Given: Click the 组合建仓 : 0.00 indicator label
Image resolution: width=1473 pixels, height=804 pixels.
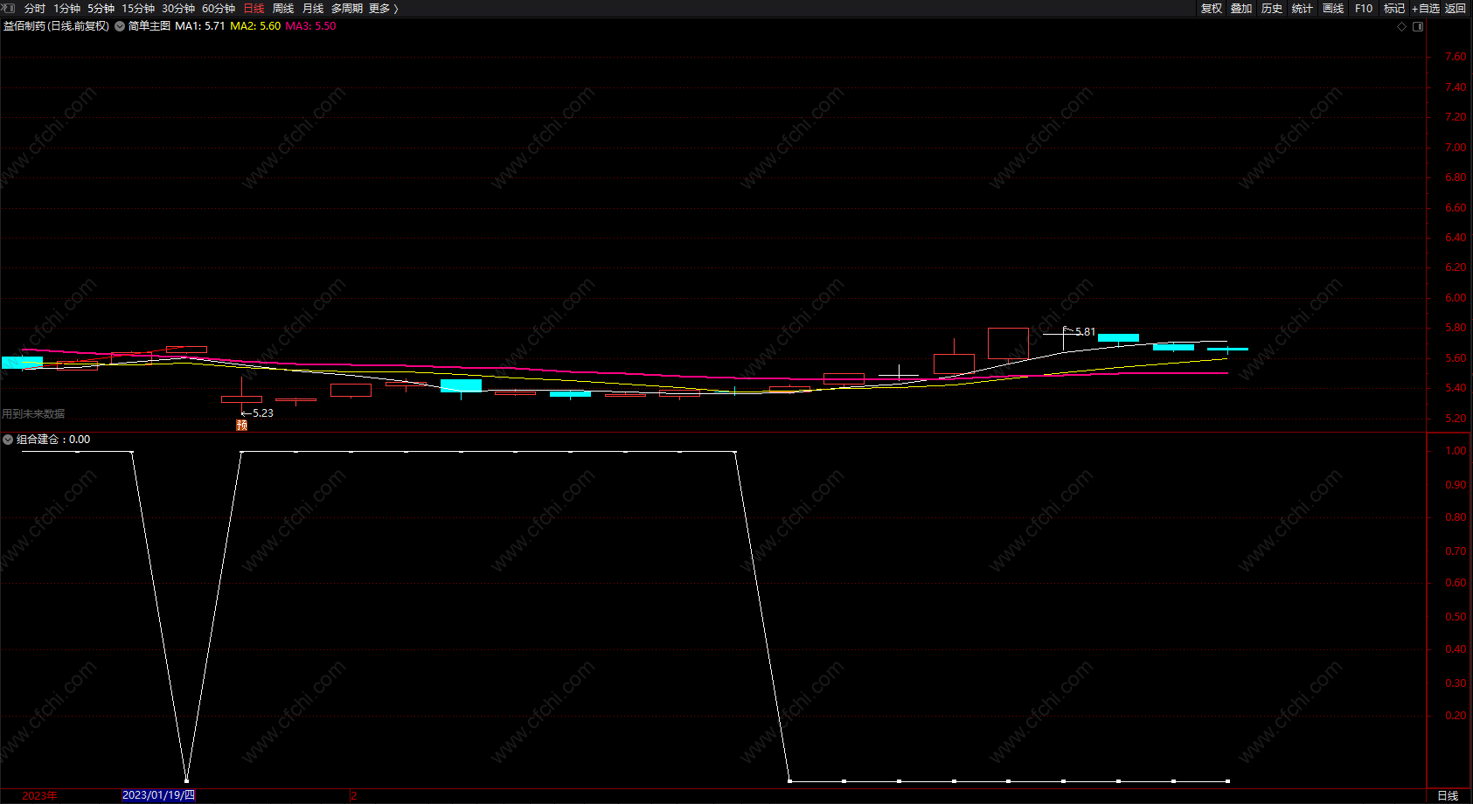Looking at the screenshot, I should coord(53,440).
